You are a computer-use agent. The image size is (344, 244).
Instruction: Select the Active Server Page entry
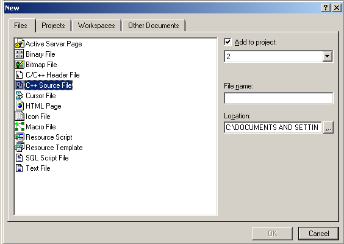[54, 44]
